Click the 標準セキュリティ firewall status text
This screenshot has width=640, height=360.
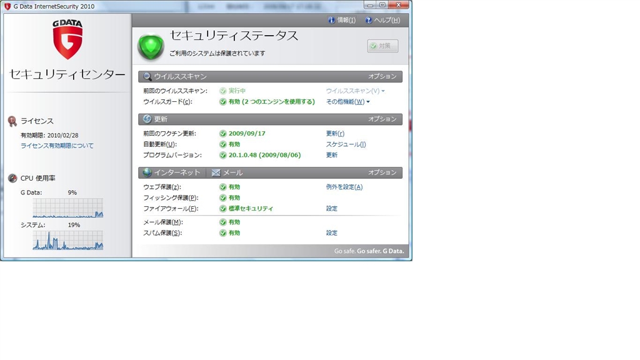(251, 209)
